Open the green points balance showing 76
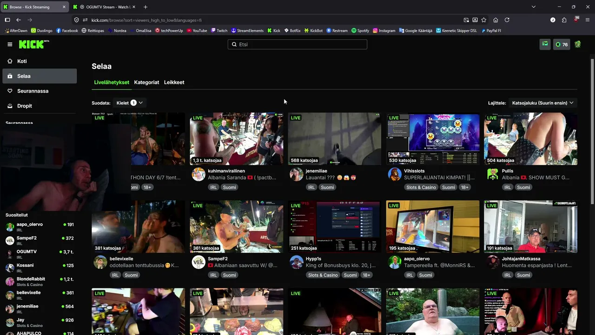 click(562, 44)
